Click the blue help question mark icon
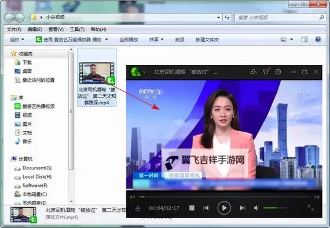The height and width of the screenshot is (228, 330). click(318, 39)
